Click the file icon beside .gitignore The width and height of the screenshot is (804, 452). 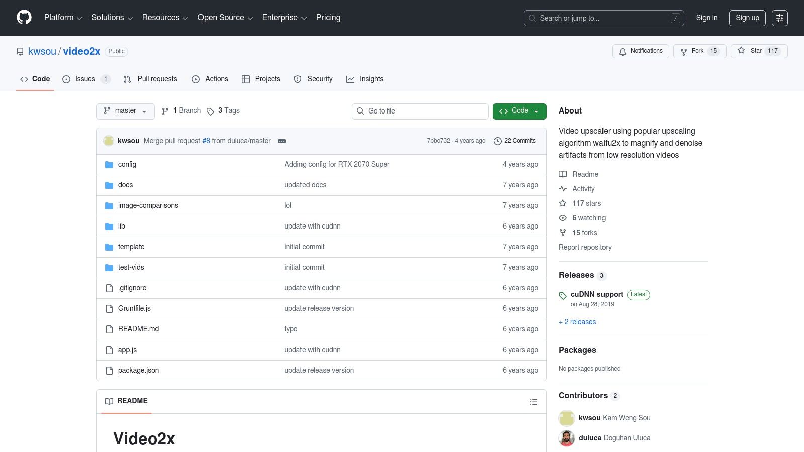[109, 288]
